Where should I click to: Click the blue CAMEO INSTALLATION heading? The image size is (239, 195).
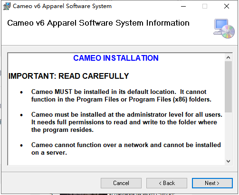tap(116, 58)
